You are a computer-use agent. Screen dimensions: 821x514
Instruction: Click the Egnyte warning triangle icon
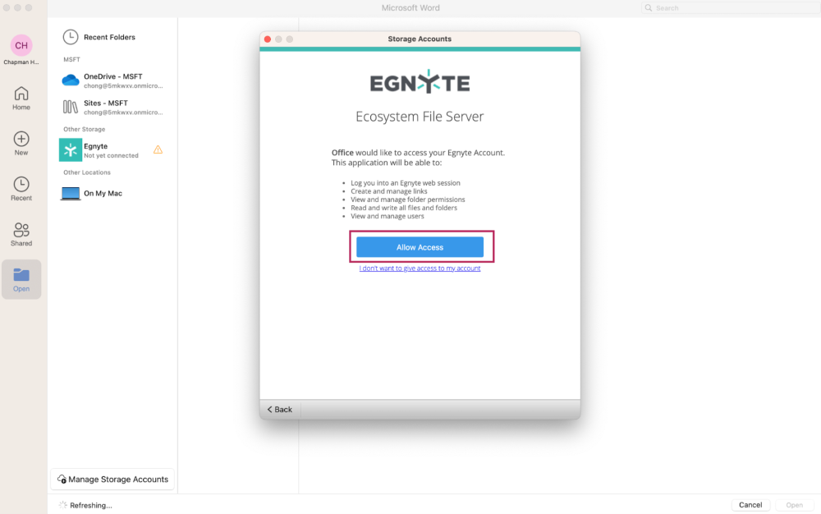click(158, 149)
